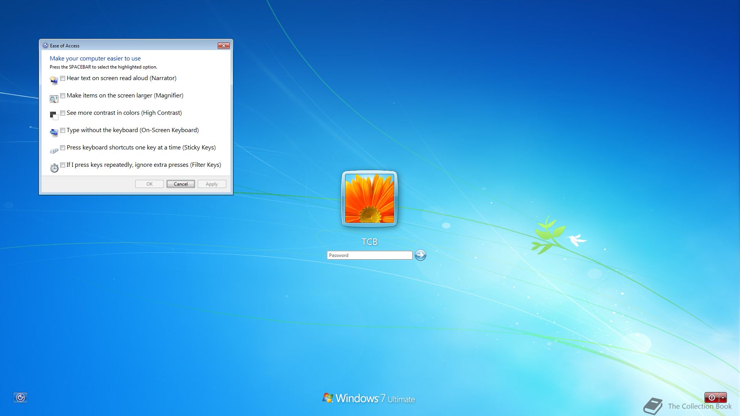
Task: Click the Apply button
Action: pos(212,184)
